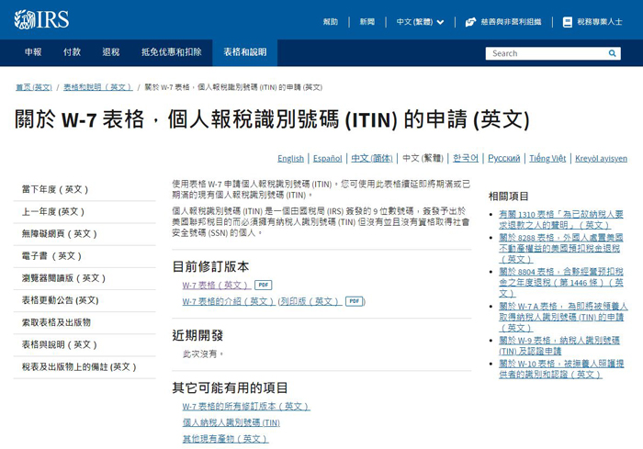
Task: Switch page language to Русский
Action: [x=503, y=159]
